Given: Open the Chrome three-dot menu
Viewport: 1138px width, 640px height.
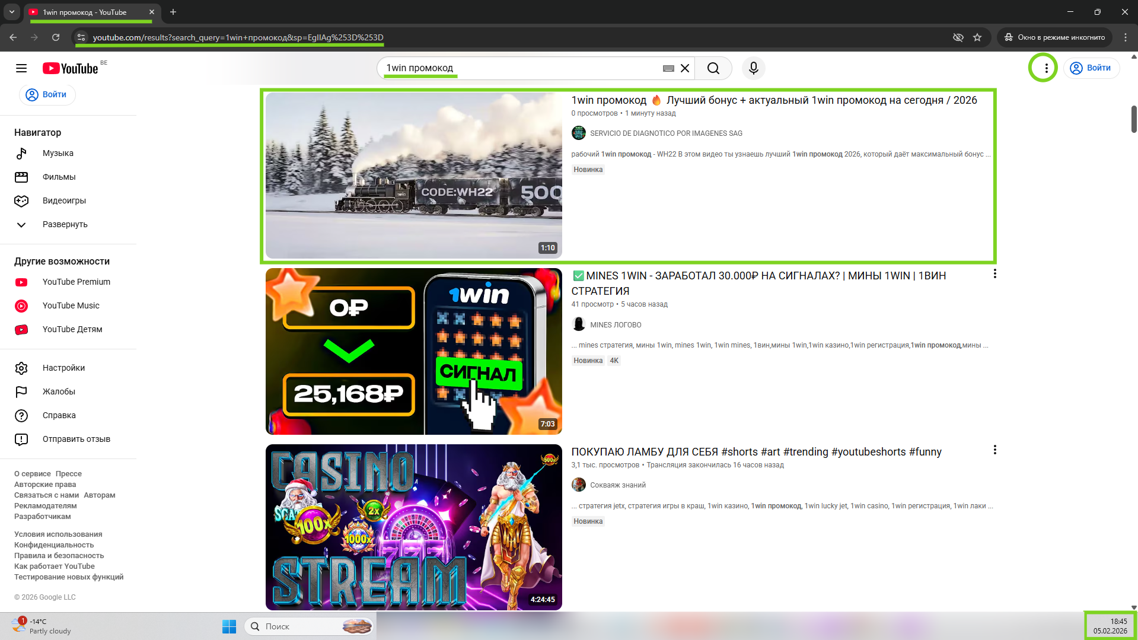Looking at the screenshot, I should pos(1126,37).
